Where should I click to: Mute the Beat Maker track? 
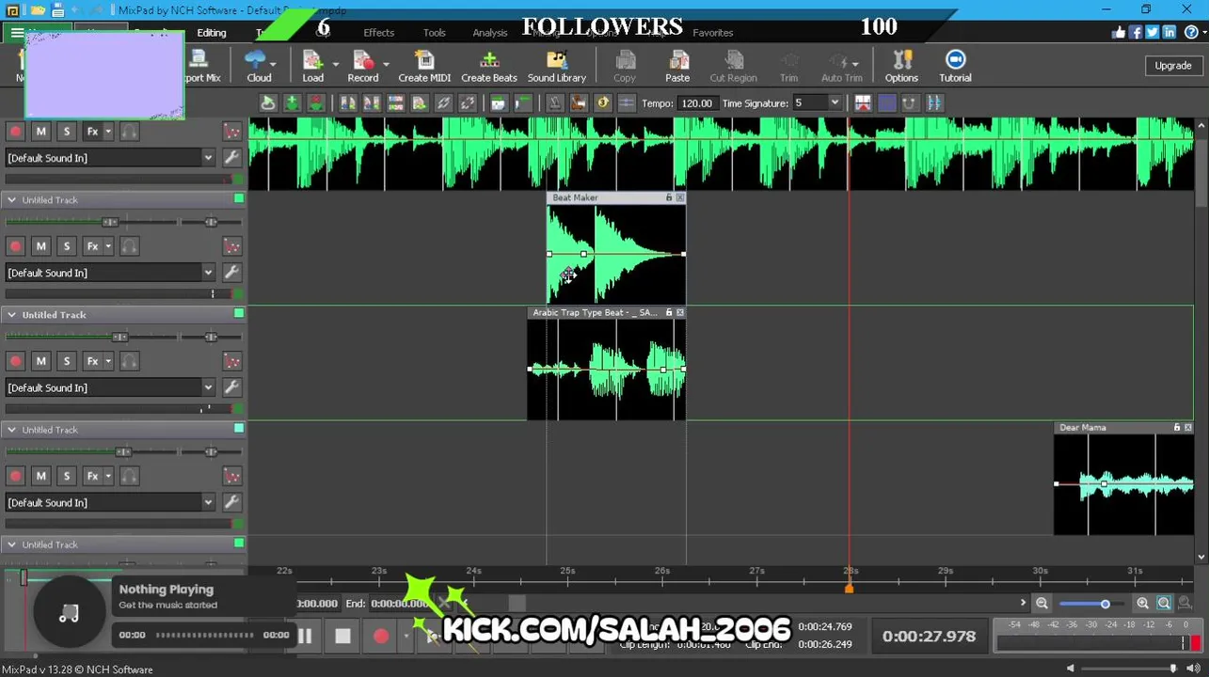(40, 246)
